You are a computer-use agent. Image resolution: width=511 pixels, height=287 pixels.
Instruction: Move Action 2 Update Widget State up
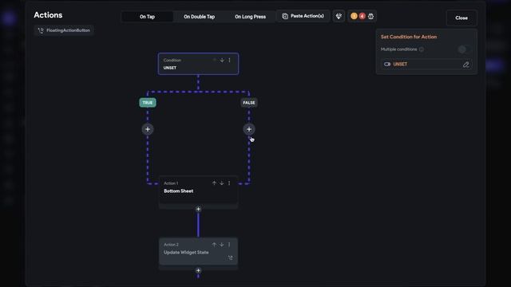[x=214, y=245]
